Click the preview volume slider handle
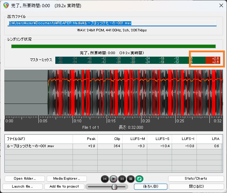Image resolution: width=227 pixels, height=193 pixels. pos(114,187)
